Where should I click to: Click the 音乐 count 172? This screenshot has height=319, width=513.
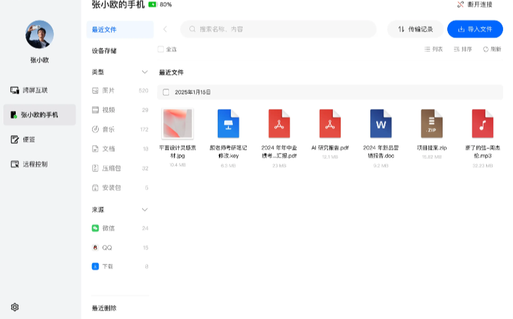pos(144,129)
